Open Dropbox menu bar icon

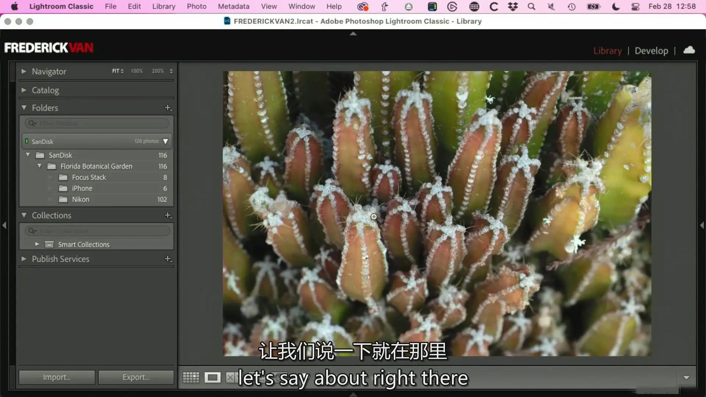(513, 6)
